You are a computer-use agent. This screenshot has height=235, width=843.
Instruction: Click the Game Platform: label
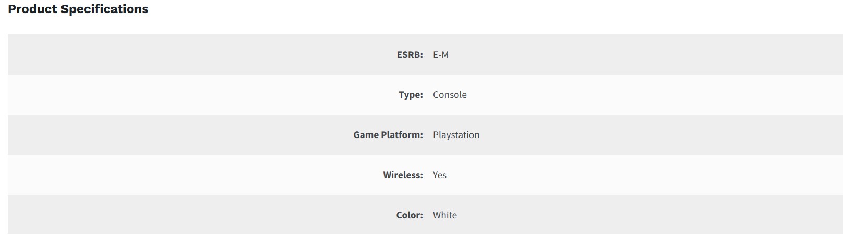pyautogui.click(x=388, y=135)
